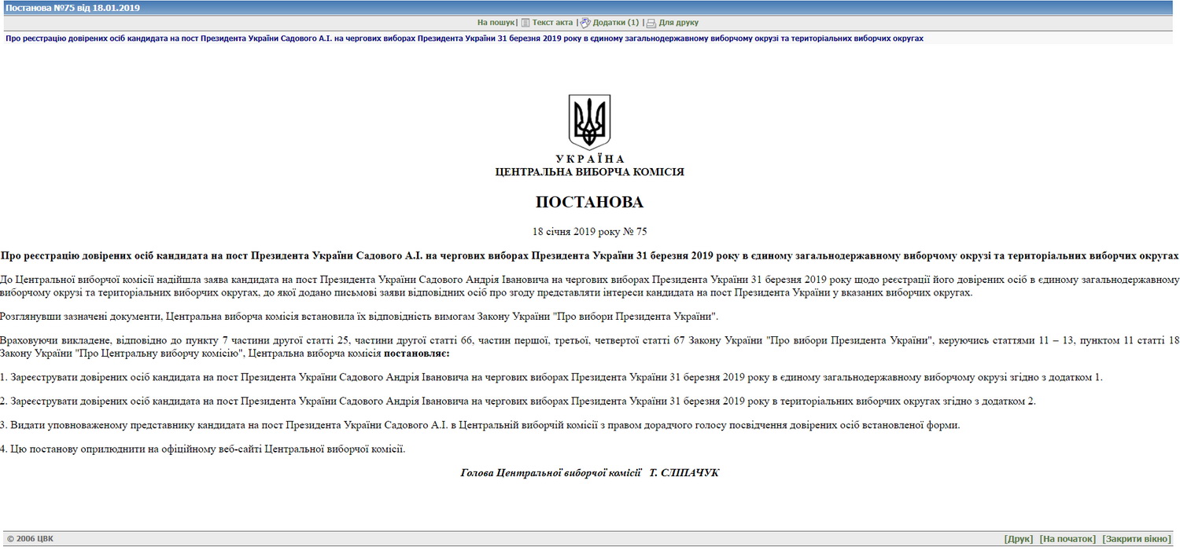Select the Для друку print version link
This screenshot has width=1180, height=550.
tap(678, 23)
